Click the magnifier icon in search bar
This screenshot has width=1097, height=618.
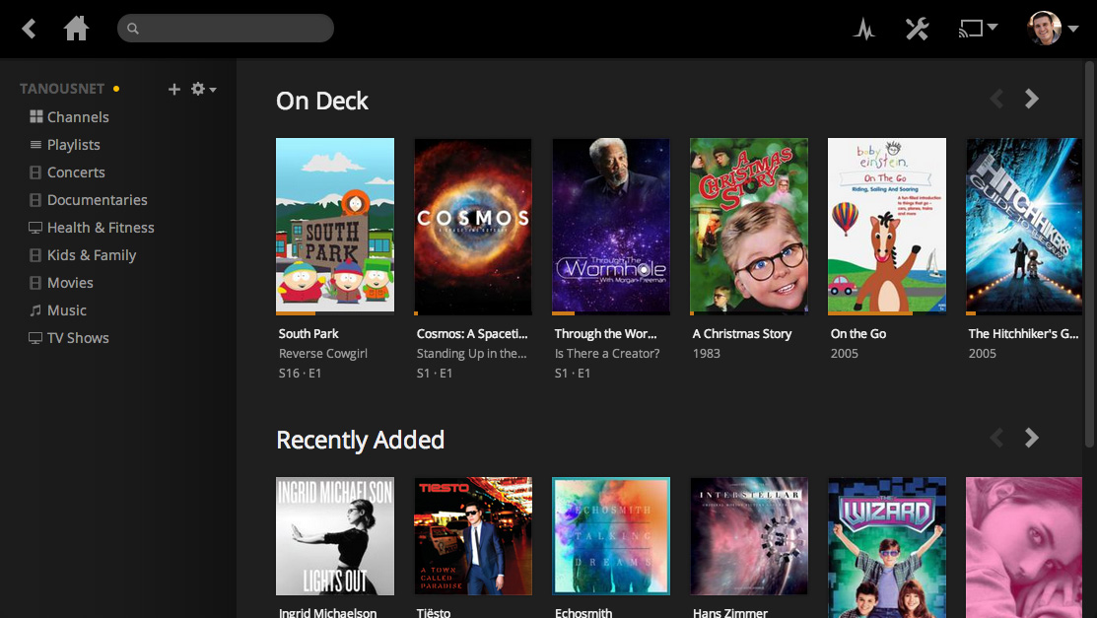tap(133, 29)
